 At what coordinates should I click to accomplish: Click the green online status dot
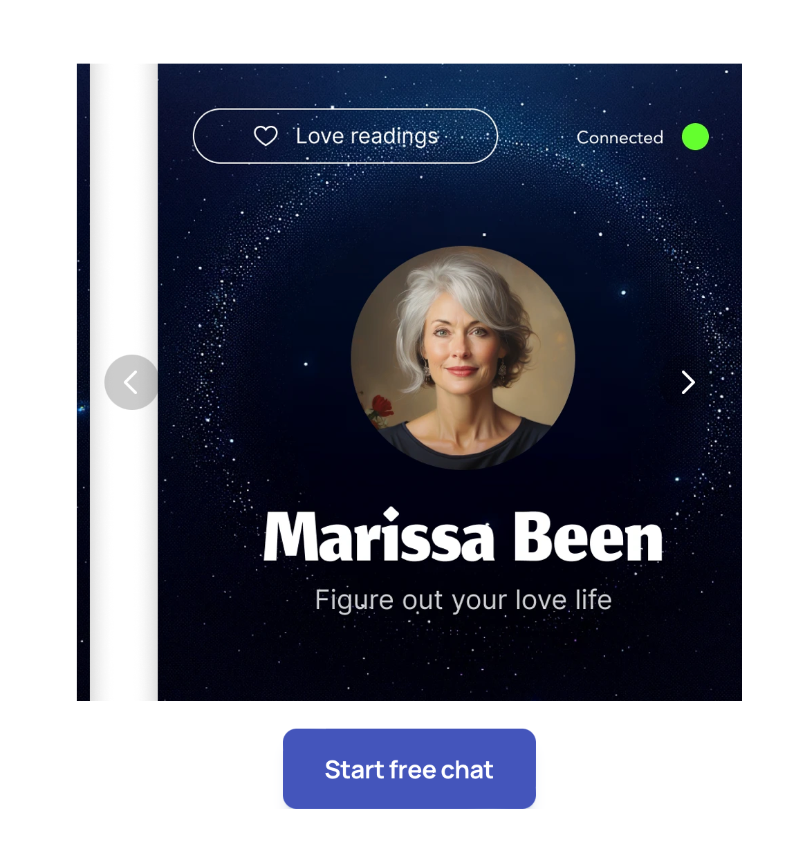(x=695, y=137)
